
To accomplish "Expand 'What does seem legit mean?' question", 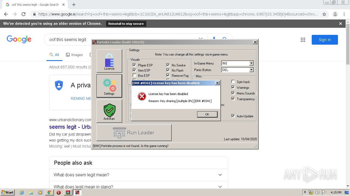I will (x=138, y=175).
